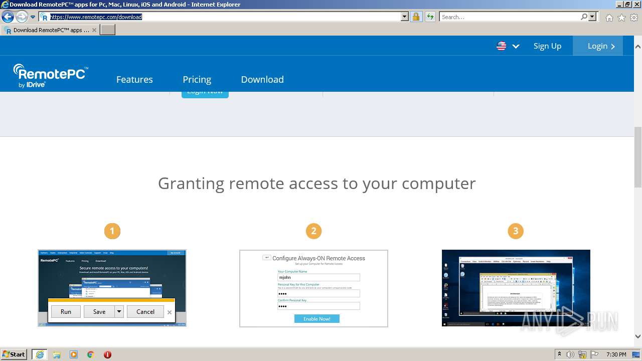Click the browser Back arrow button

(8, 17)
